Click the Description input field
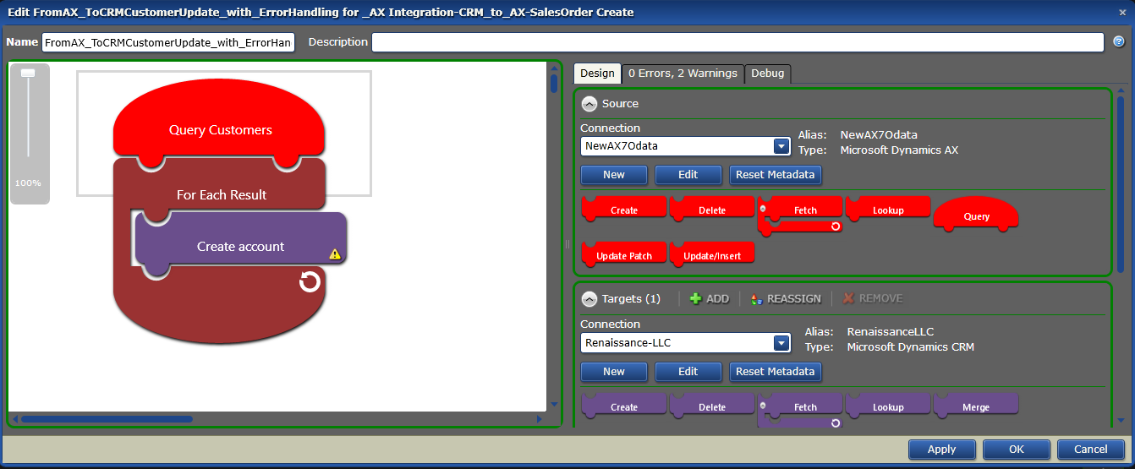This screenshot has height=469, width=1135. click(737, 42)
